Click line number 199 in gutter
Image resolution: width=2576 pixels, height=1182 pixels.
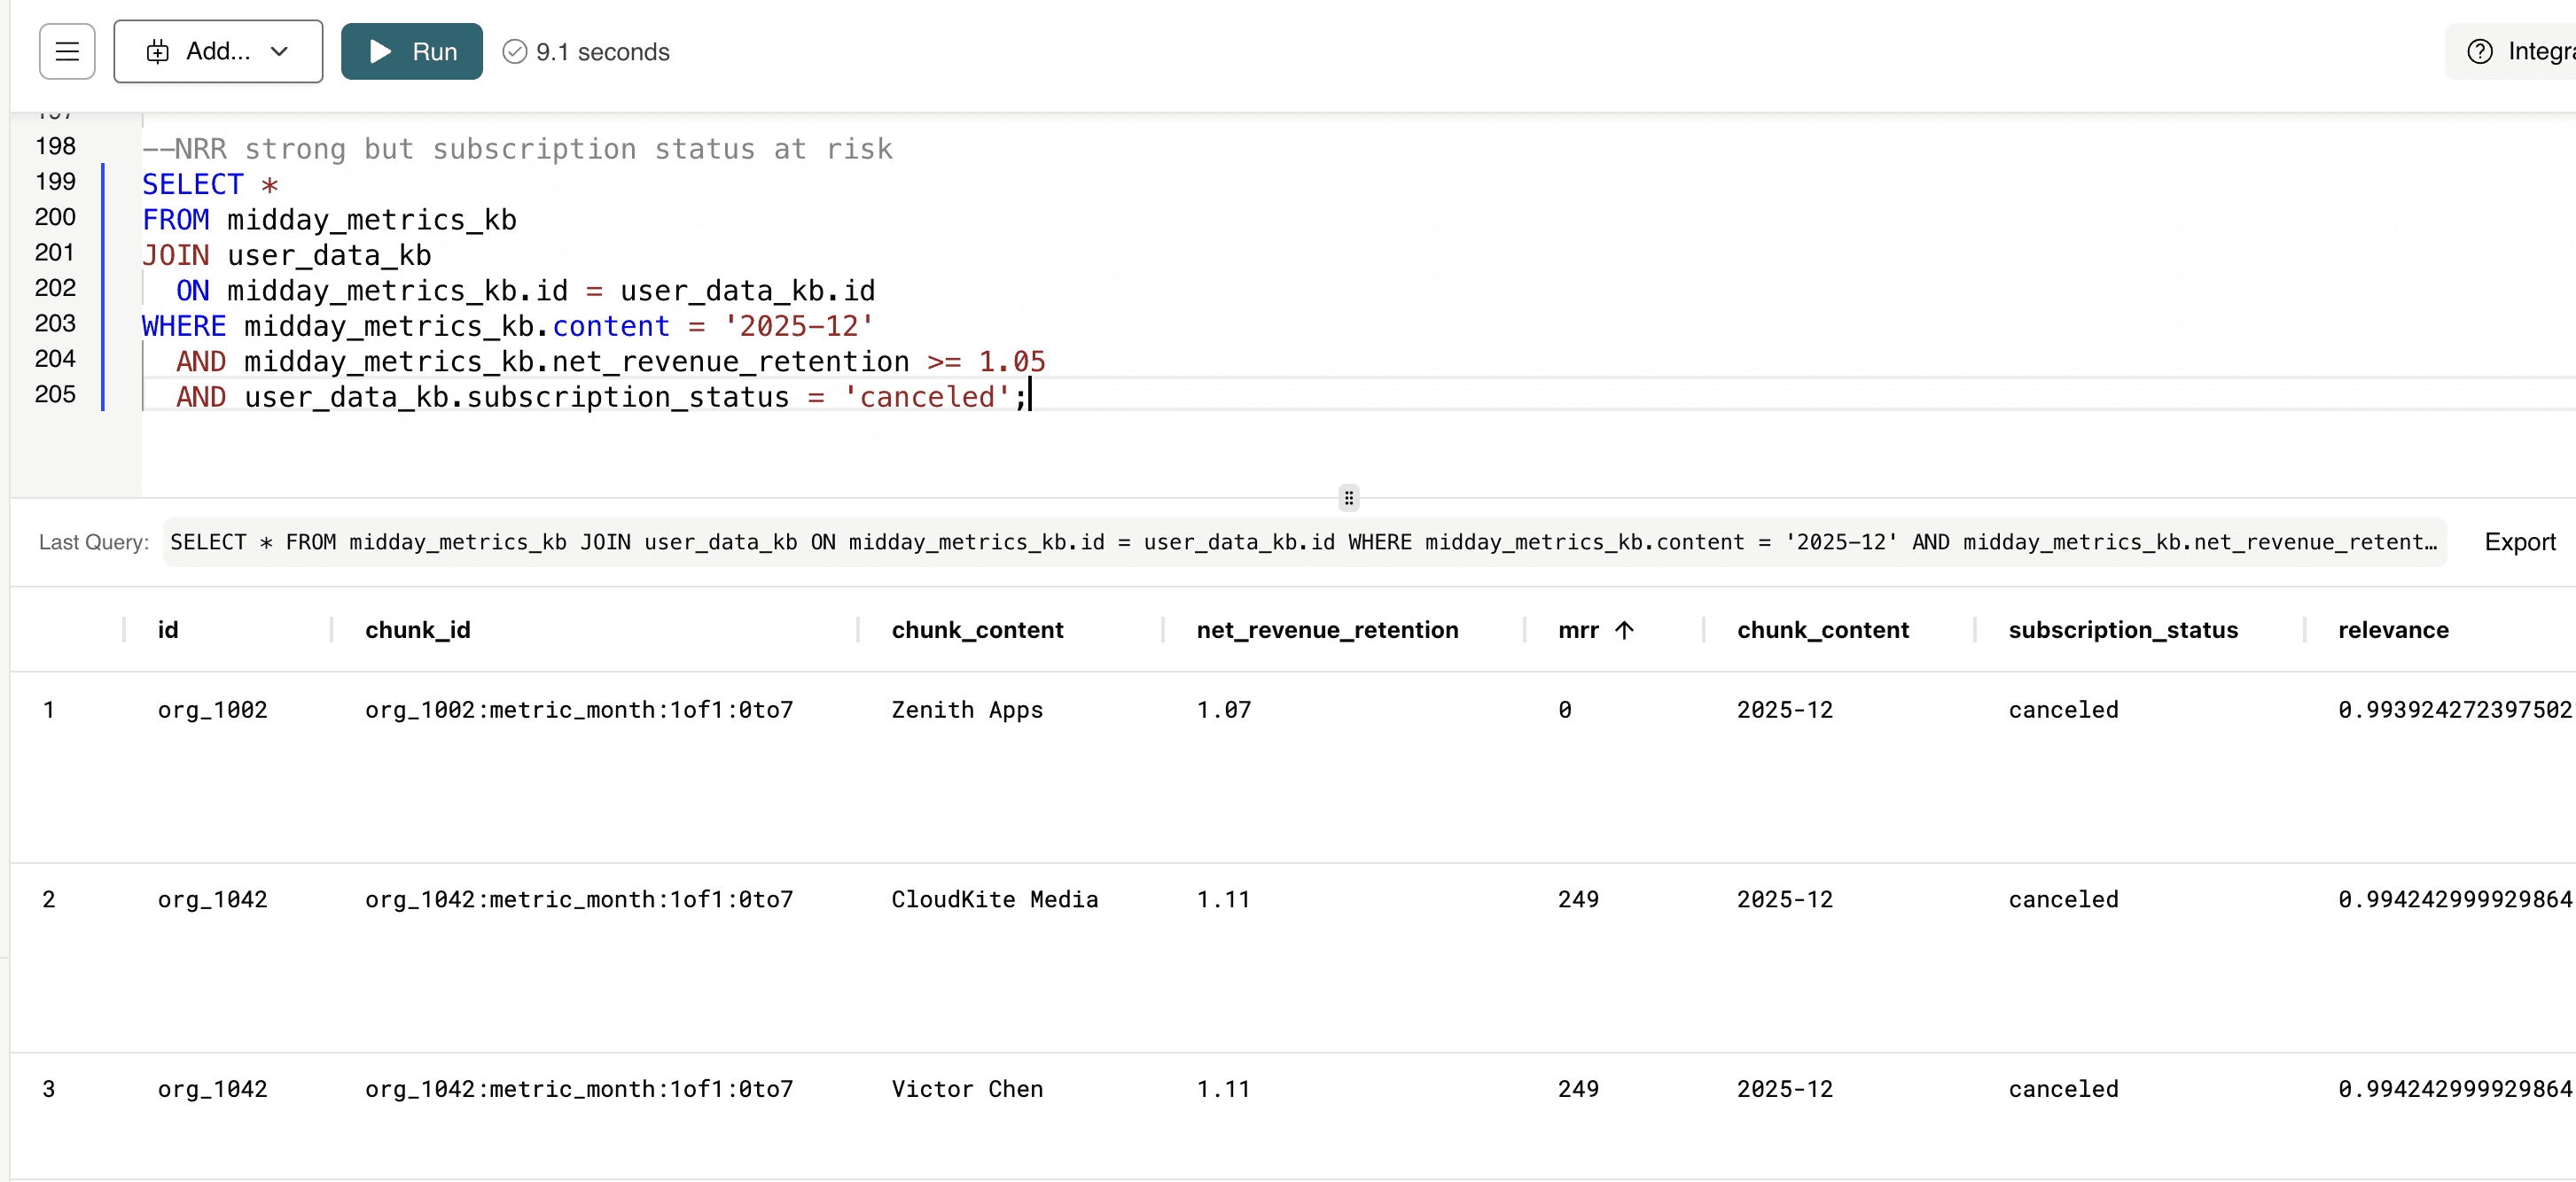pos(55,182)
